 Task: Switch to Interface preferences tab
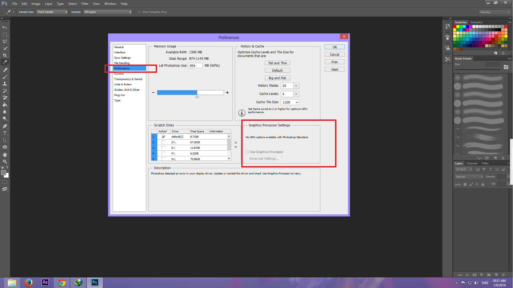pyautogui.click(x=120, y=52)
